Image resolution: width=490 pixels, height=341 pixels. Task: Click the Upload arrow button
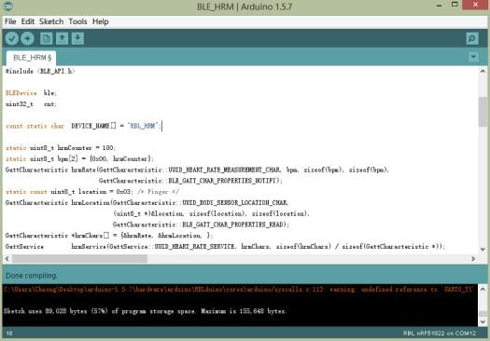coord(27,38)
